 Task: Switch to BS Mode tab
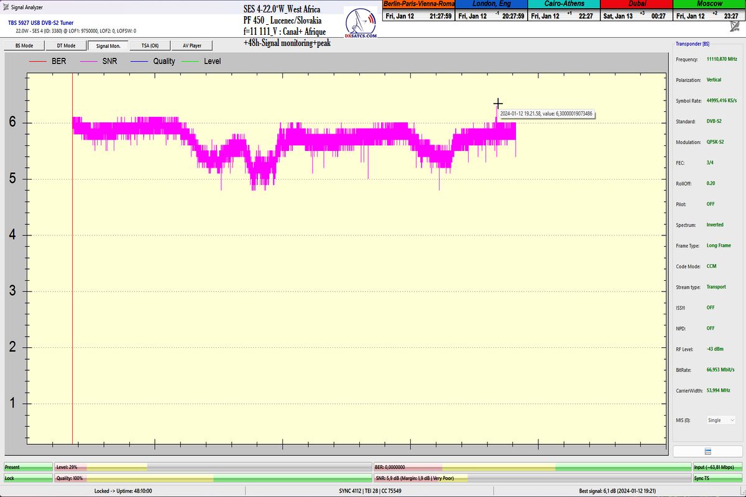click(24, 45)
